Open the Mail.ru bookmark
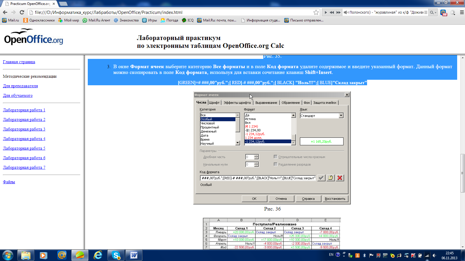This screenshot has height=261, width=465. (x=10, y=20)
